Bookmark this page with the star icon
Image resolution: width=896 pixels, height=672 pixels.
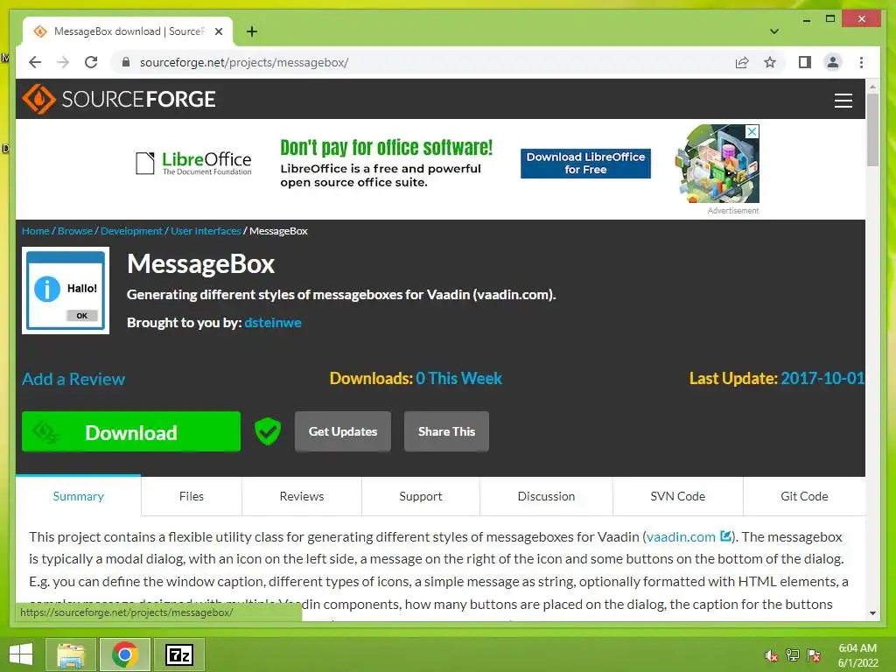pos(770,62)
